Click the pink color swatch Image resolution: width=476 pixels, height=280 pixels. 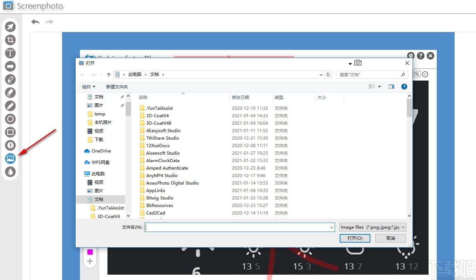[90, 252]
